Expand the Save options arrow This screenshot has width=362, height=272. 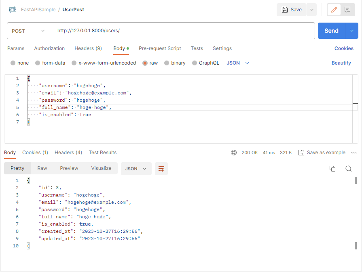pyautogui.click(x=311, y=10)
